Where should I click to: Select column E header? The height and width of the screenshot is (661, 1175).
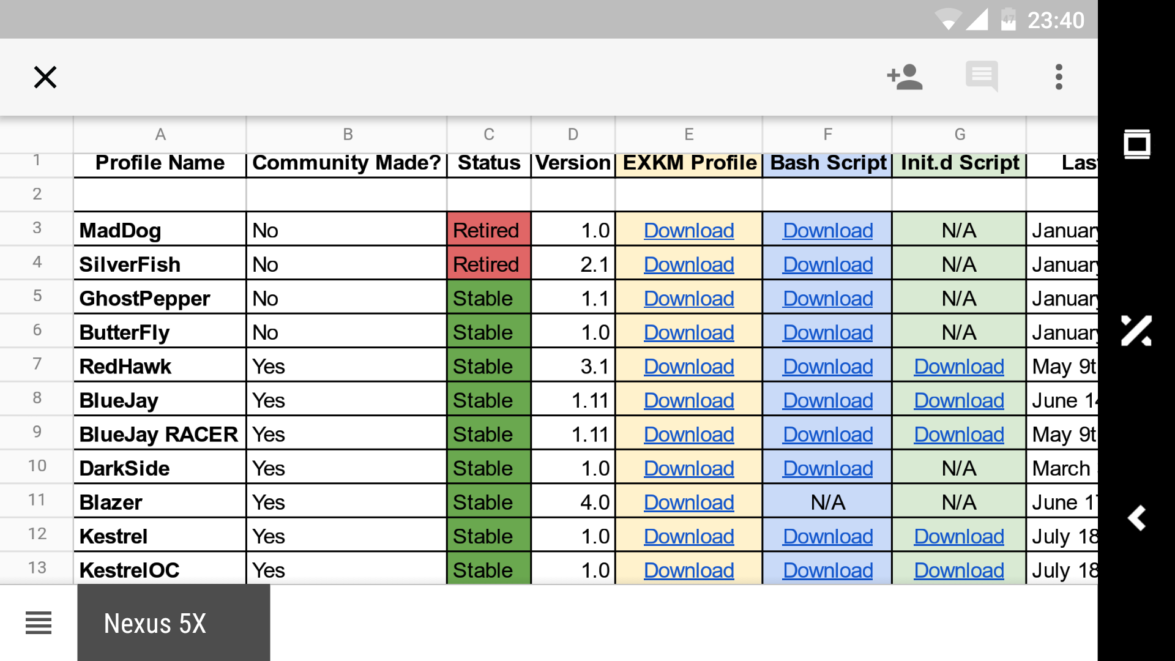click(688, 135)
